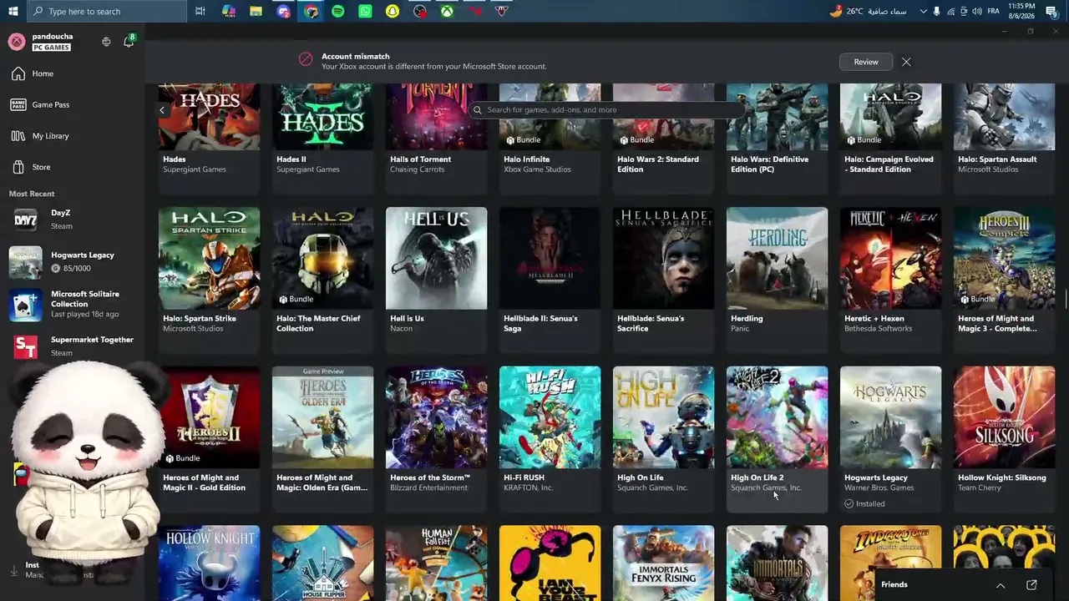The image size is (1069, 601).
Task: Click the Game Pass sidebar icon
Action: point(18,104)
